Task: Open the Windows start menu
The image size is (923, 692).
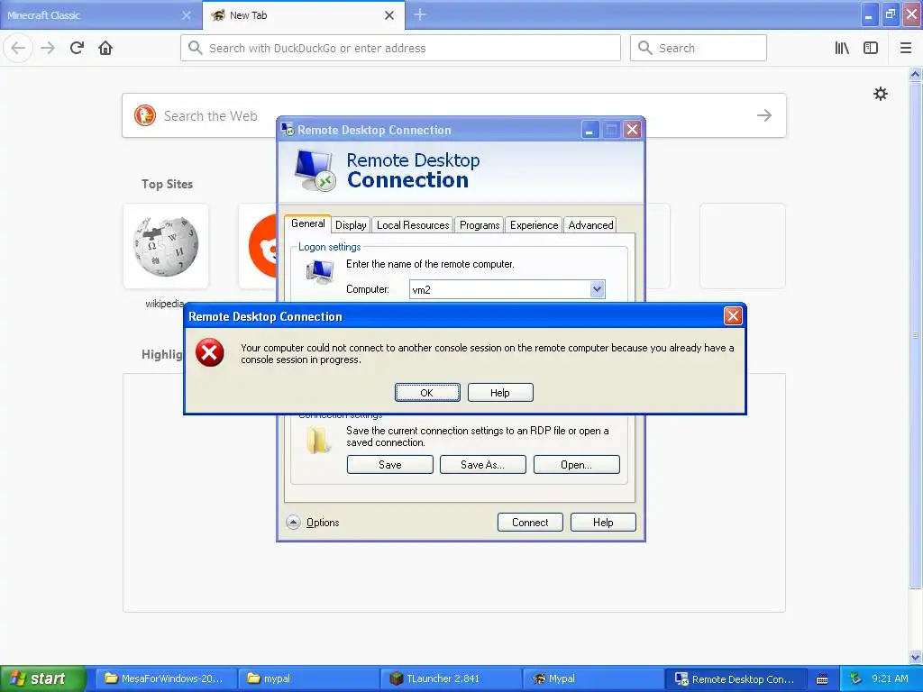Action: point(42,678)
